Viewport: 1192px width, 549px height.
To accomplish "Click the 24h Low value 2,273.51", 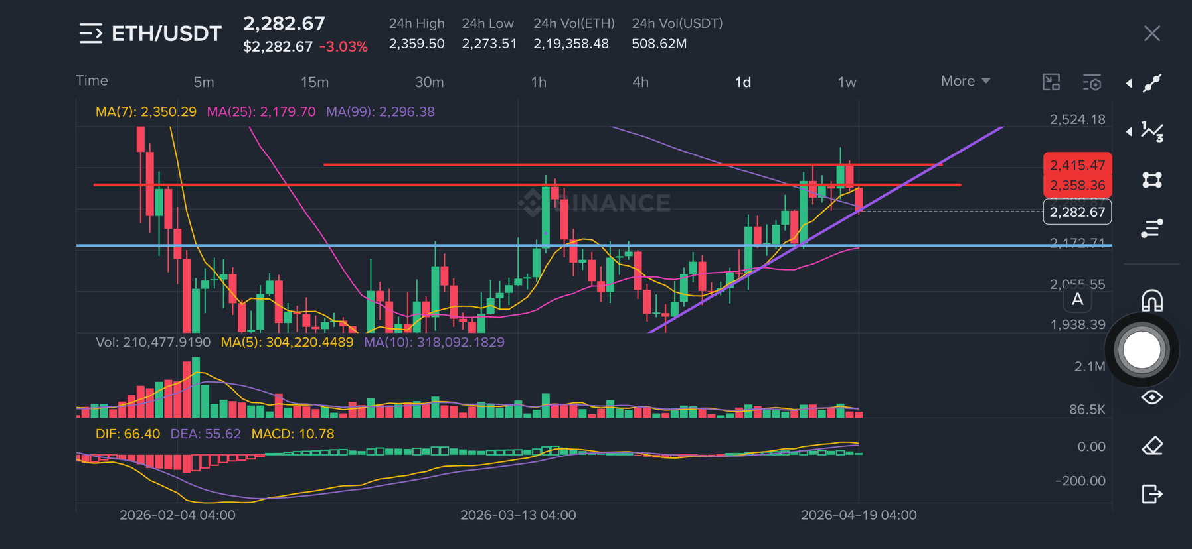I will 489,44.
